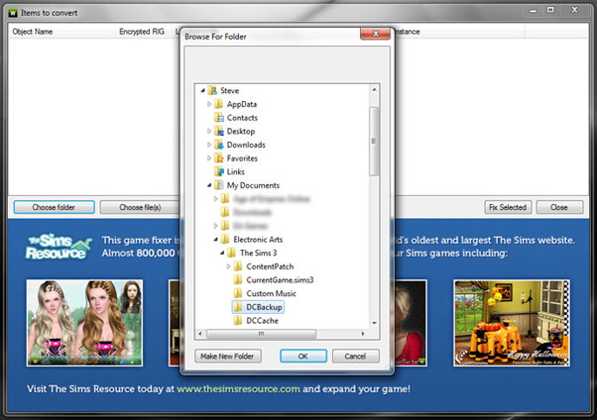597x420 pixels.
Task: Select the Contacts folder icon
Action: 219,118
